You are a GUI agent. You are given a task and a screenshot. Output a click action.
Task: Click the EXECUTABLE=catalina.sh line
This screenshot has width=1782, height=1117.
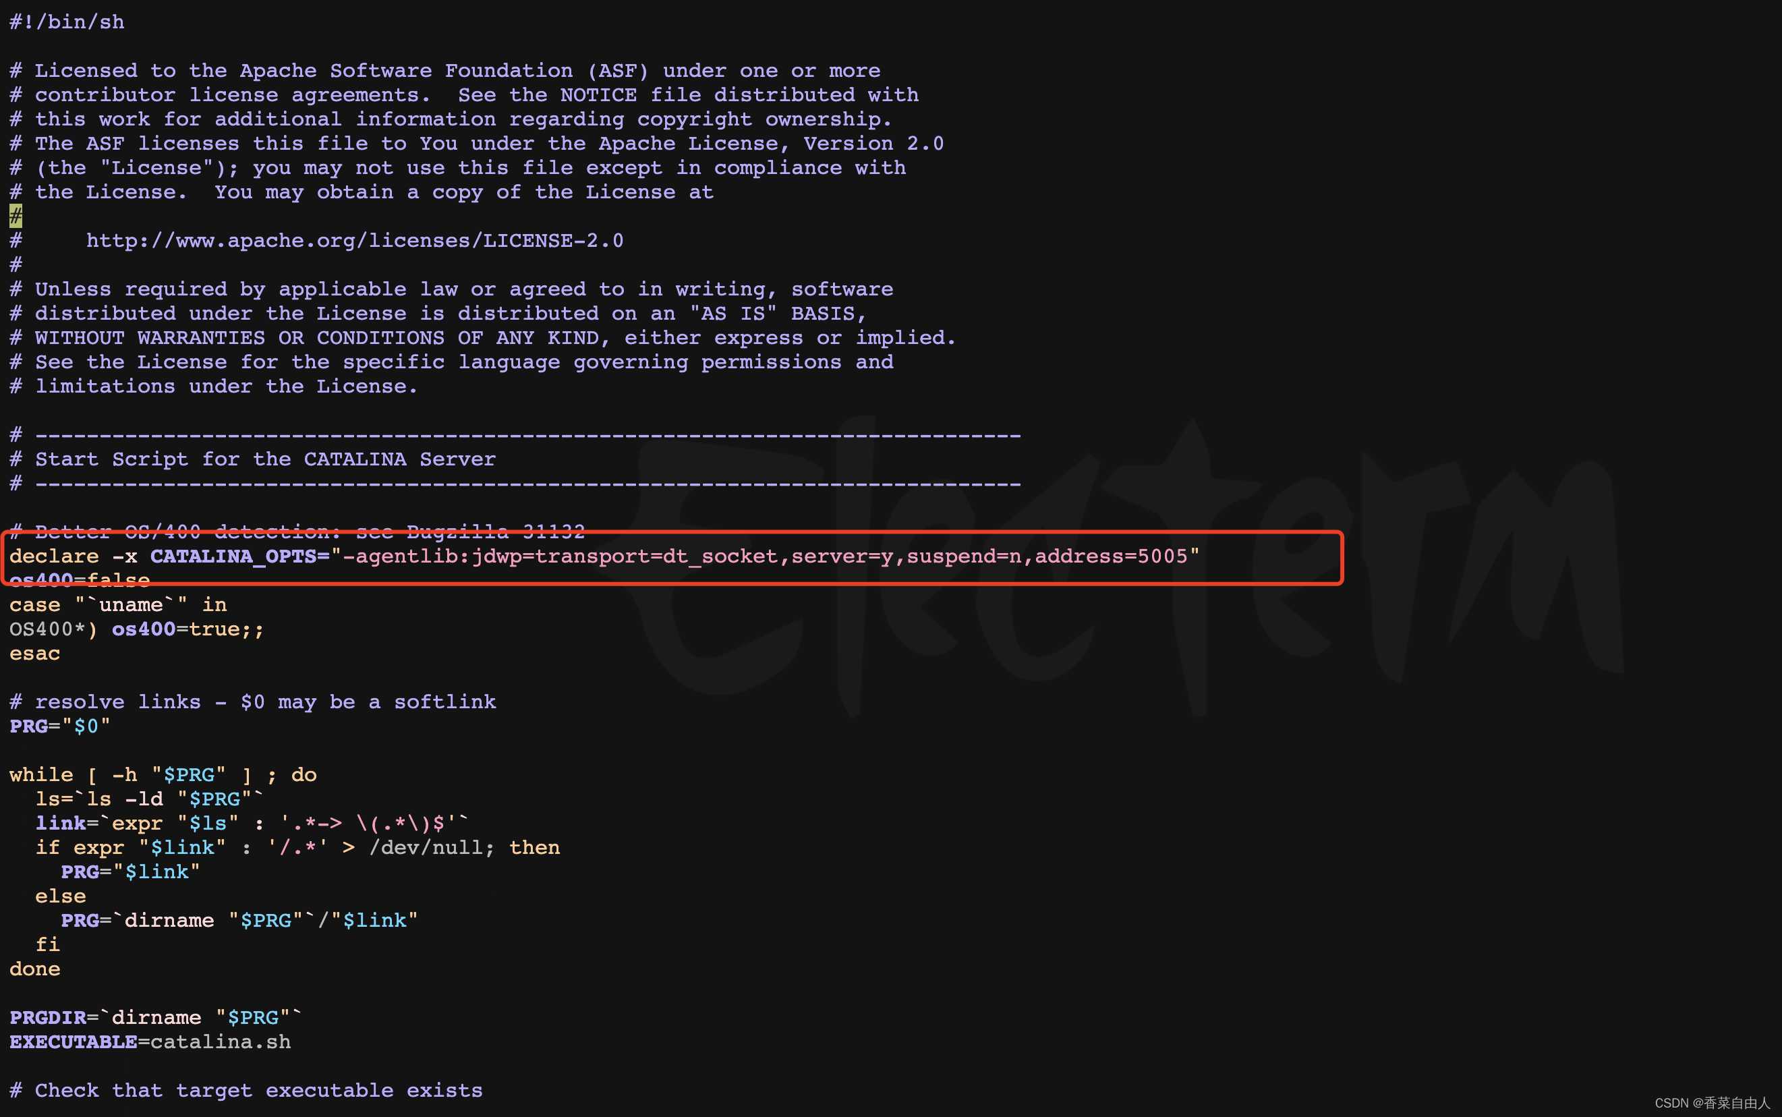point(150,1042)
